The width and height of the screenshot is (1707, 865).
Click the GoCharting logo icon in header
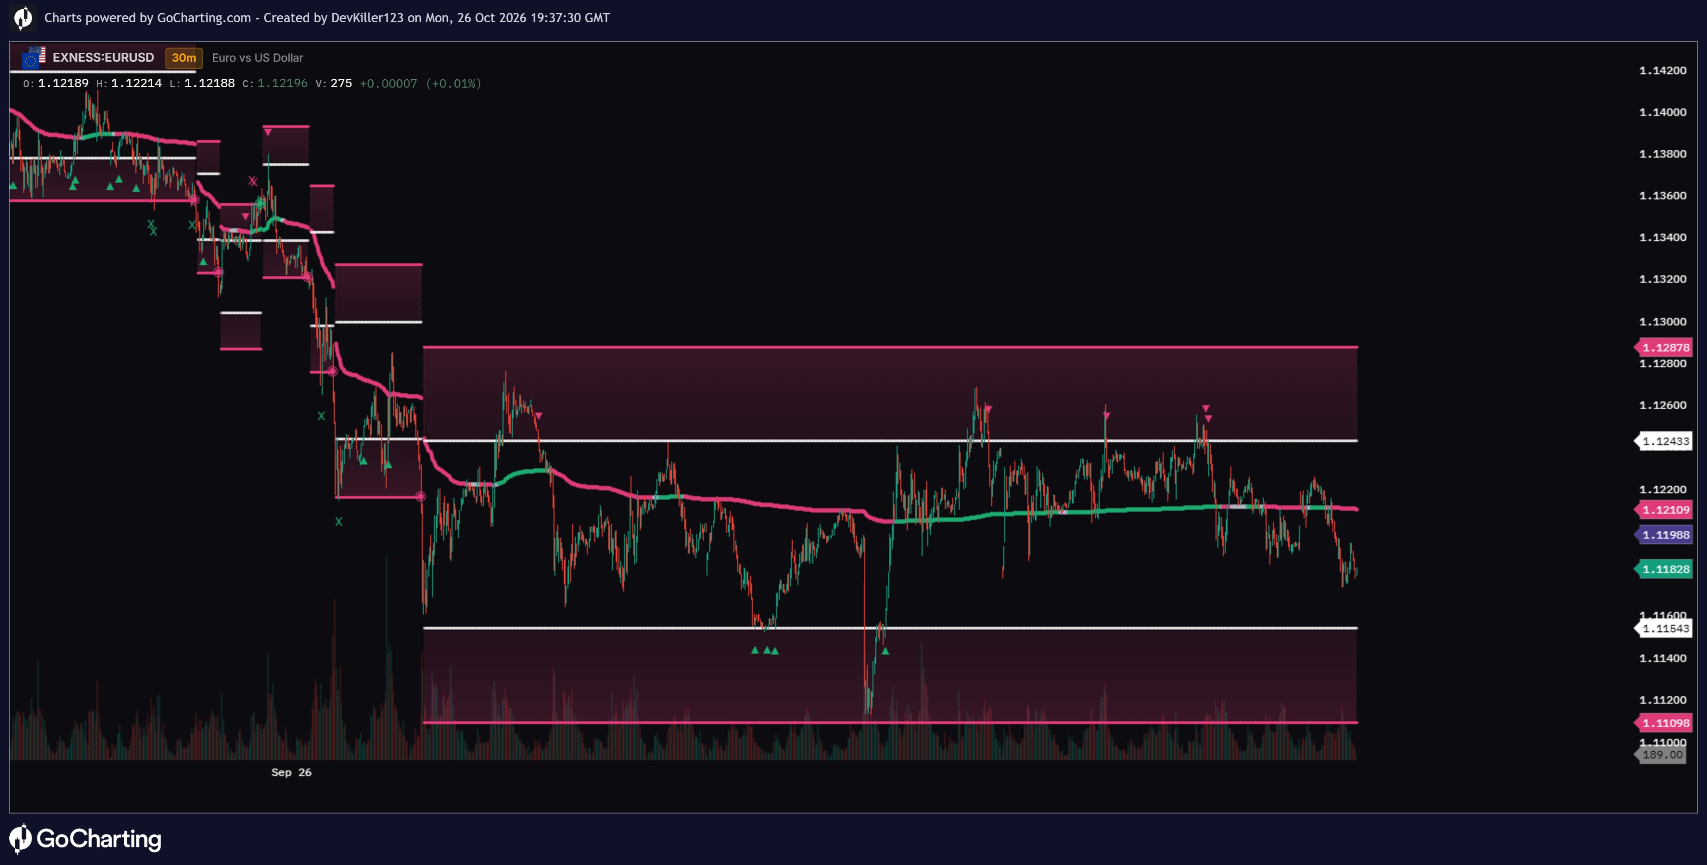point(23,17)
